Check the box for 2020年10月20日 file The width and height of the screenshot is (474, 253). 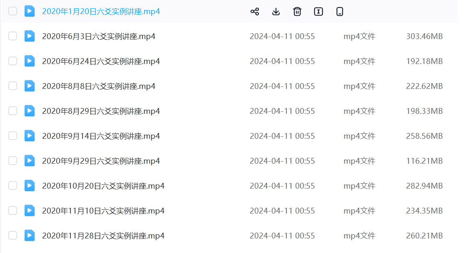[13, 186]
